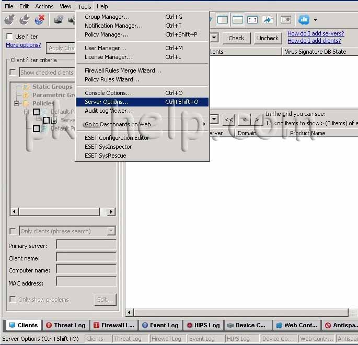Switch to the HIPS Log tab
358x345 pixels.
[x=204, y=325]
